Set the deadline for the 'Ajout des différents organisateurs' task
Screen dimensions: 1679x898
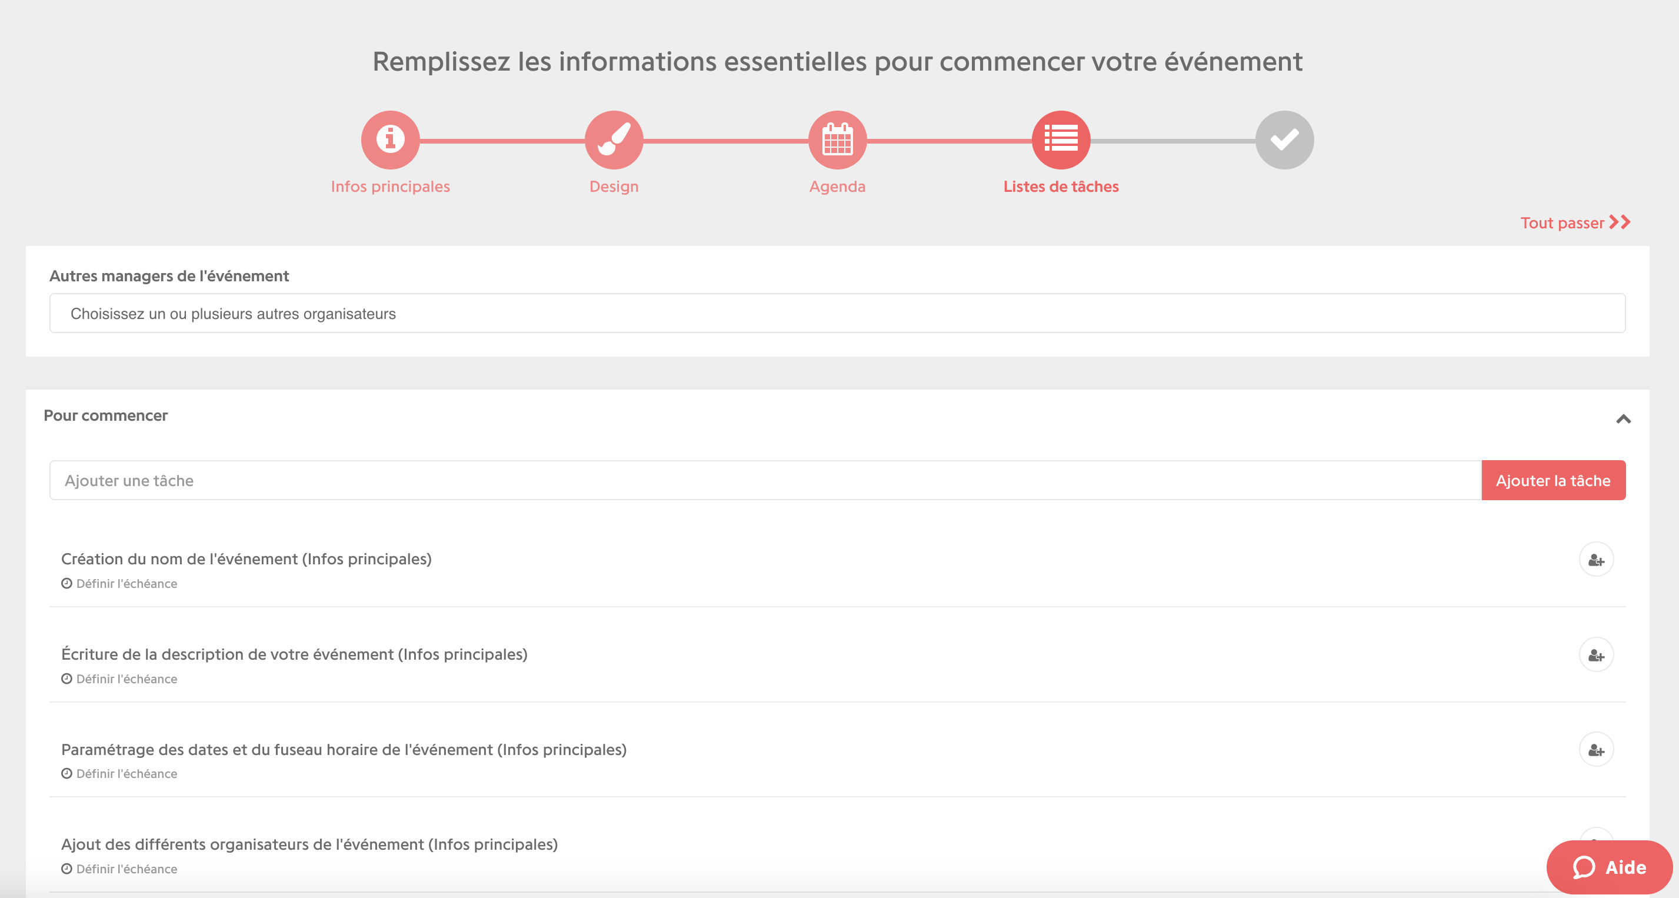click(x=119, y=869)
